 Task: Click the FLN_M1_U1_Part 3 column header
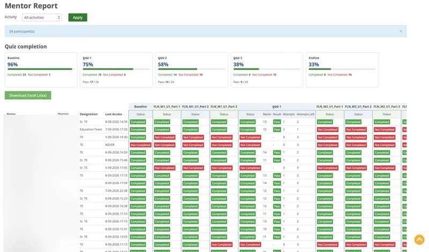pos(224,106)
